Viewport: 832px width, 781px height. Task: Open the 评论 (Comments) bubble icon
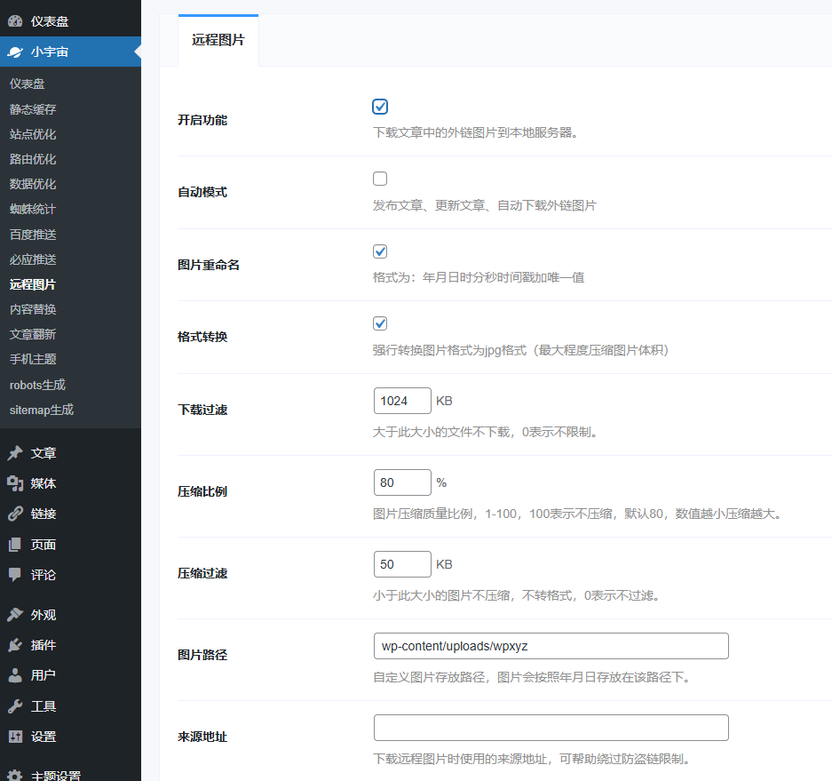(x=15, y=574)
